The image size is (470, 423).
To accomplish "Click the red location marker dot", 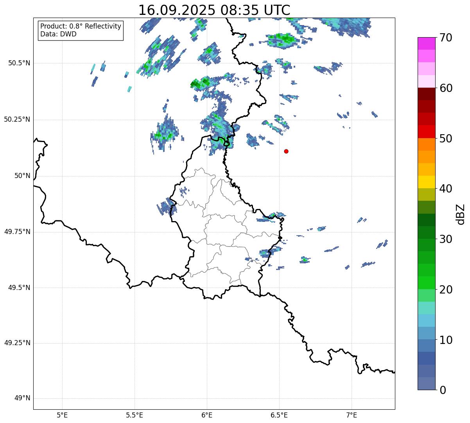I will 286,151.
